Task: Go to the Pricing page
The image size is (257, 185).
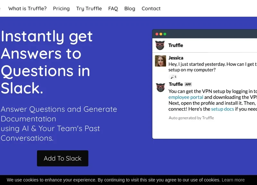Action: [61, 9]
